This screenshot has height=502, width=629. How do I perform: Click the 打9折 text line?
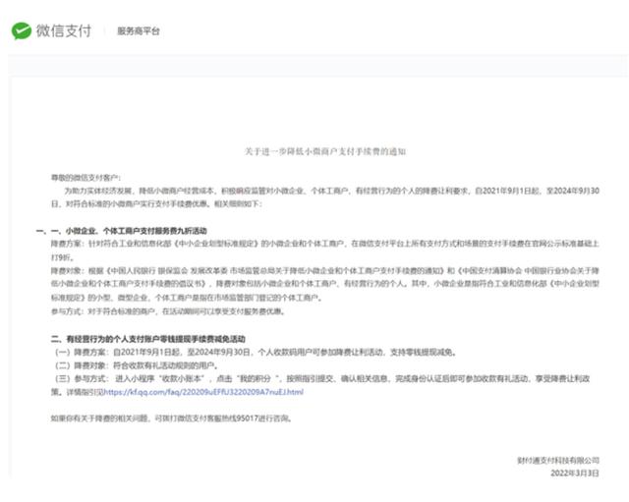tap(62, 257)
